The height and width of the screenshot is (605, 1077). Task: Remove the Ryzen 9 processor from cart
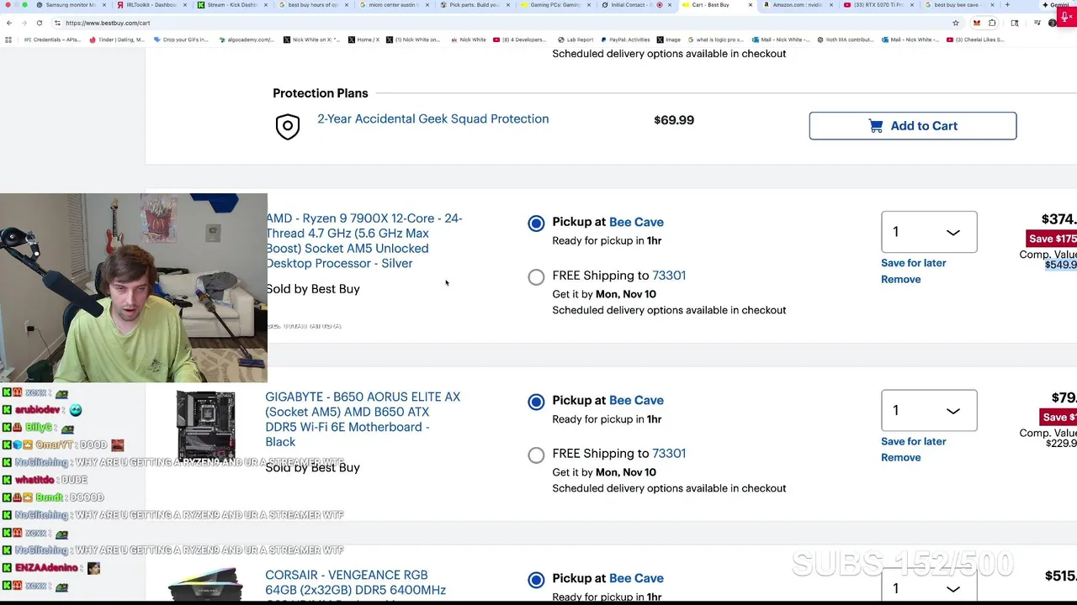point(900,279)
